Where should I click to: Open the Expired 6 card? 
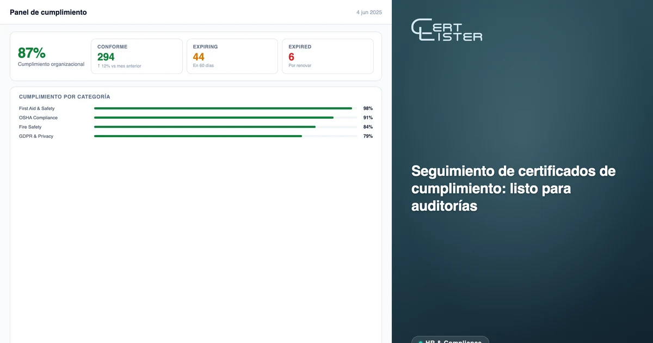click(328, 56)
